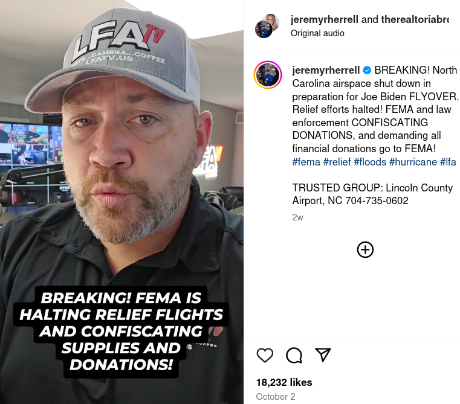Open the October 2 post date
Image resolution: width=460 pixels, height=404 pixels.
[276, 397]
